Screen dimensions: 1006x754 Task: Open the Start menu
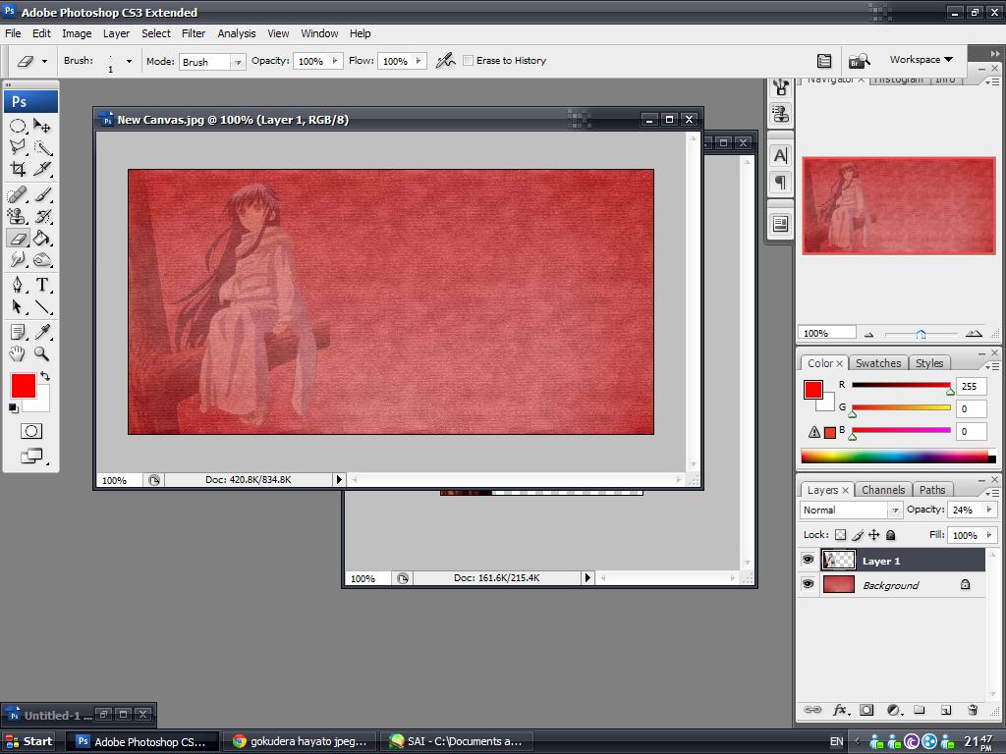pyautogui.click(x=28, y=741)
